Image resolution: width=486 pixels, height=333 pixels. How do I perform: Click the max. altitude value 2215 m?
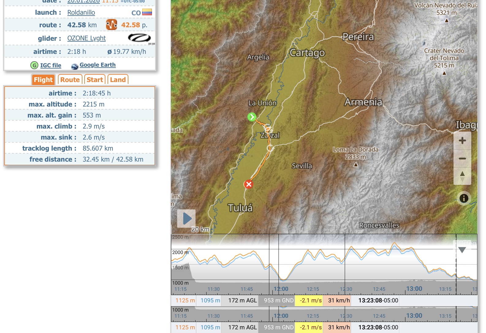coord(93,104)
